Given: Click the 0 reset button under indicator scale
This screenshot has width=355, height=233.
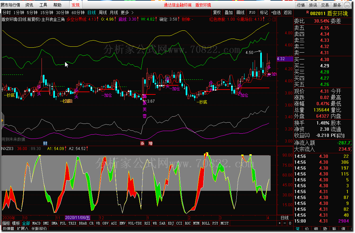Looking at the screenshot, I should (290, 223).
